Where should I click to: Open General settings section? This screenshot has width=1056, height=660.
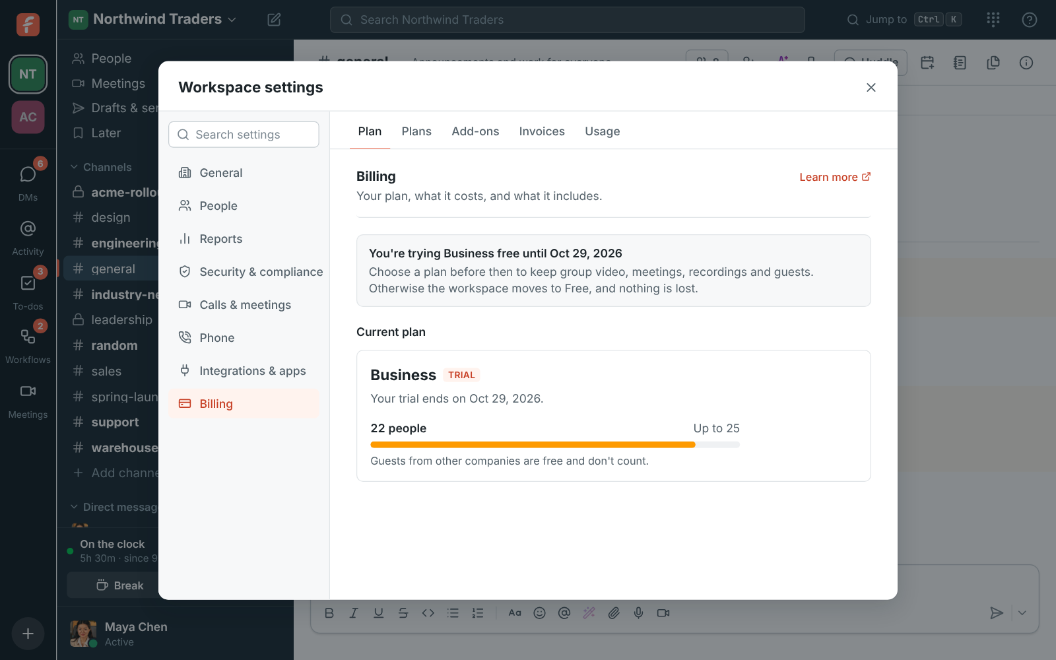tap(244, 173)
